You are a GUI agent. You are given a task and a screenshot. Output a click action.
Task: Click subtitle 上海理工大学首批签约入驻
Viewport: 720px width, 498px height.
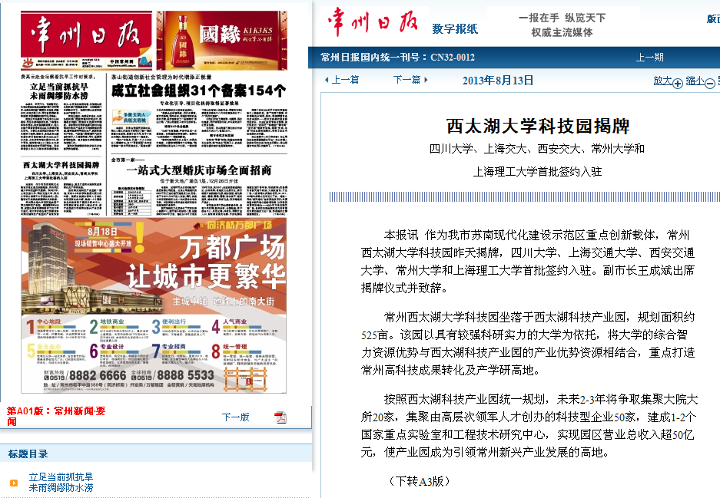(537, 172)
